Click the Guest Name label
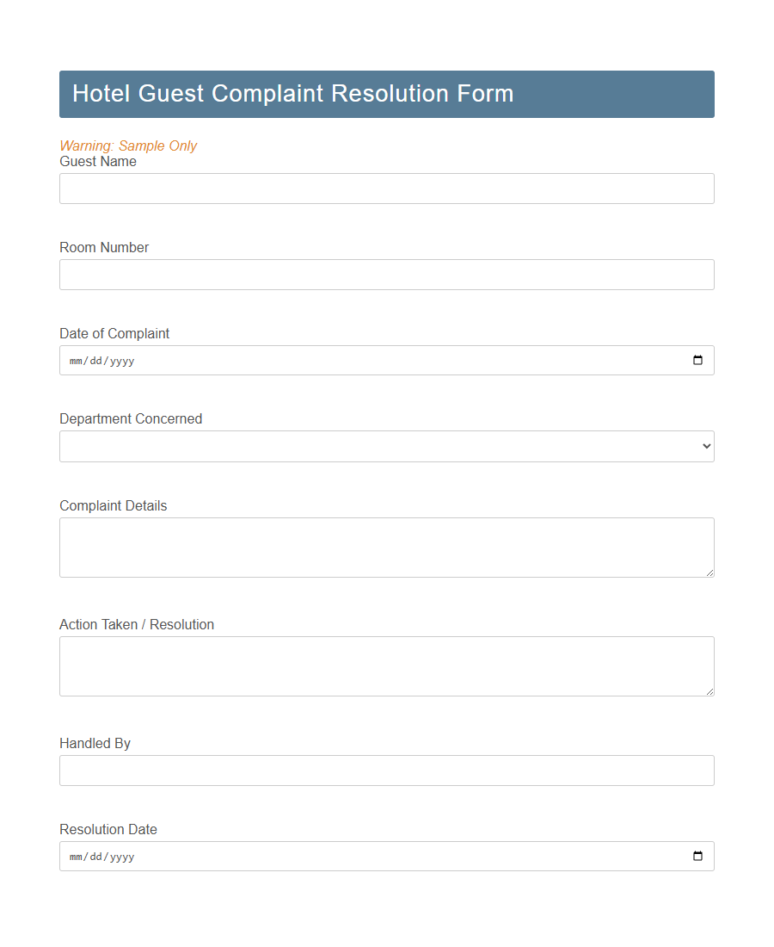The width and height of the screenshot is (774, 947). [97, 161]
